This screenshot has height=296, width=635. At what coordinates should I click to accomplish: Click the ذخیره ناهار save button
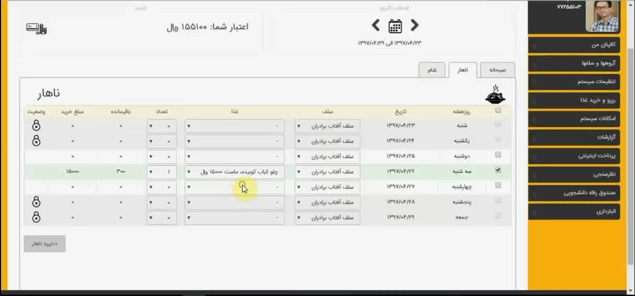[45, 244]
